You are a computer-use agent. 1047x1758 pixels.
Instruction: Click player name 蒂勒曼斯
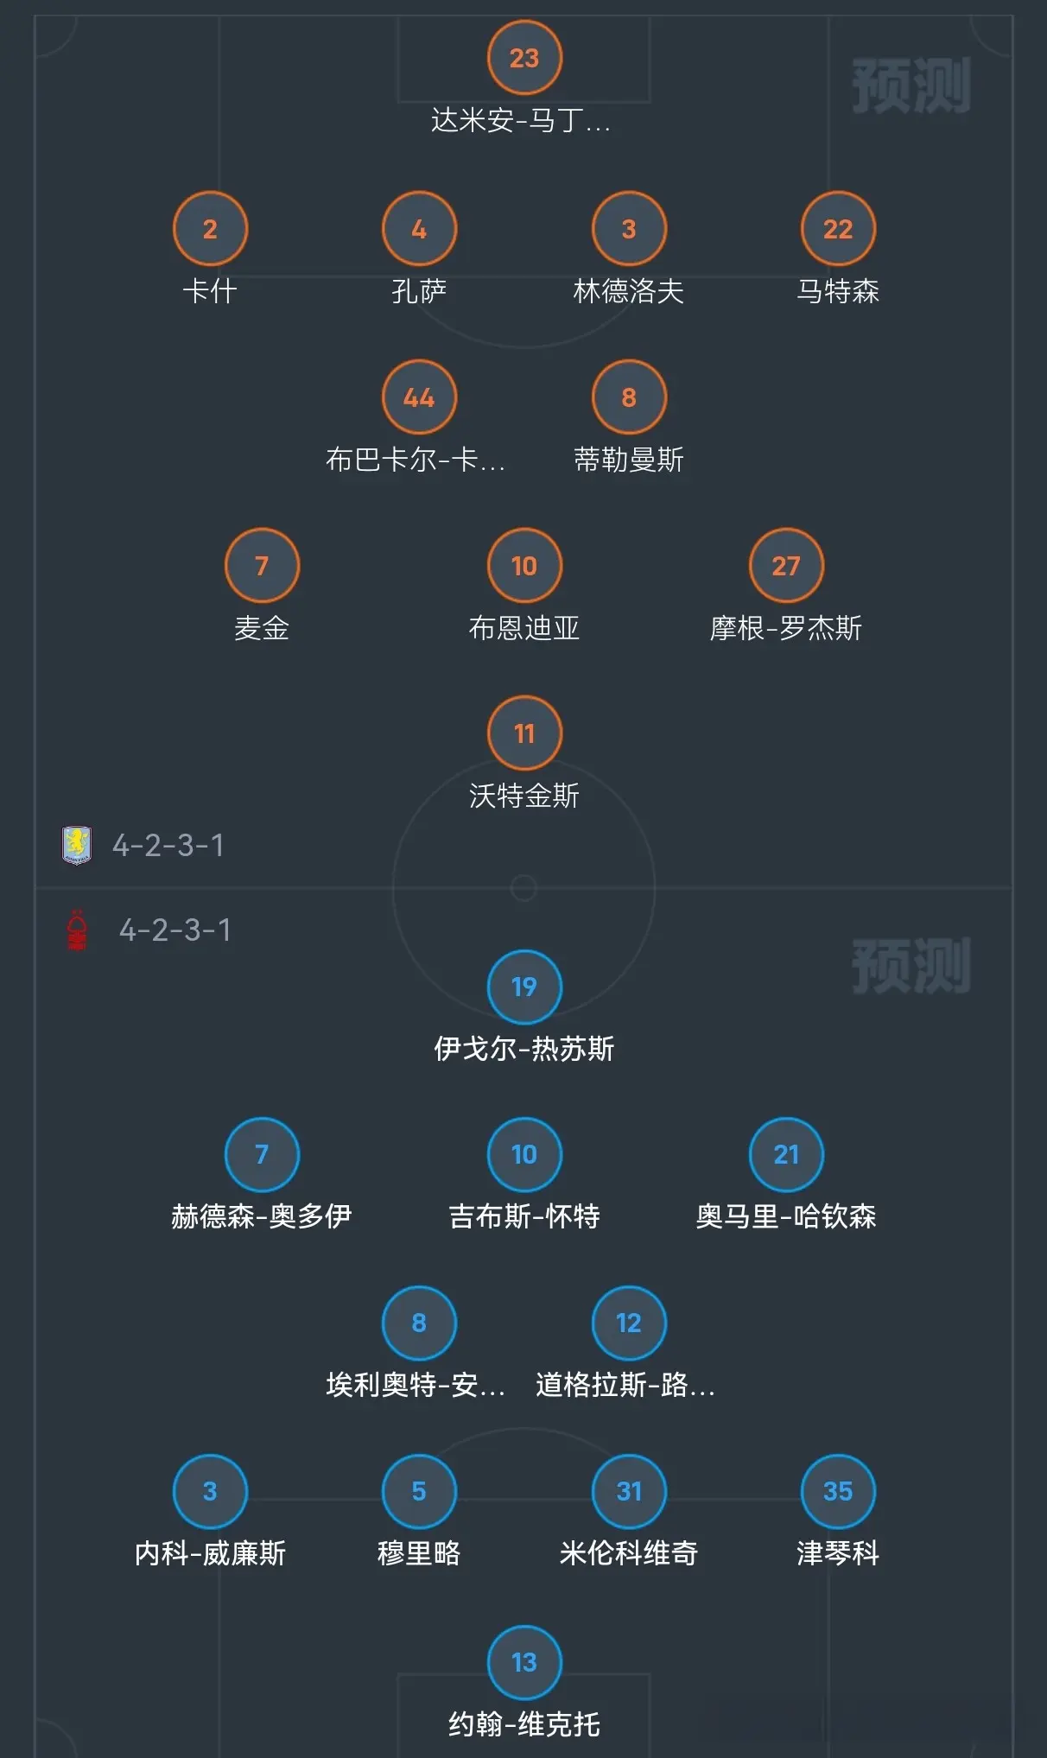pos(629,460)
